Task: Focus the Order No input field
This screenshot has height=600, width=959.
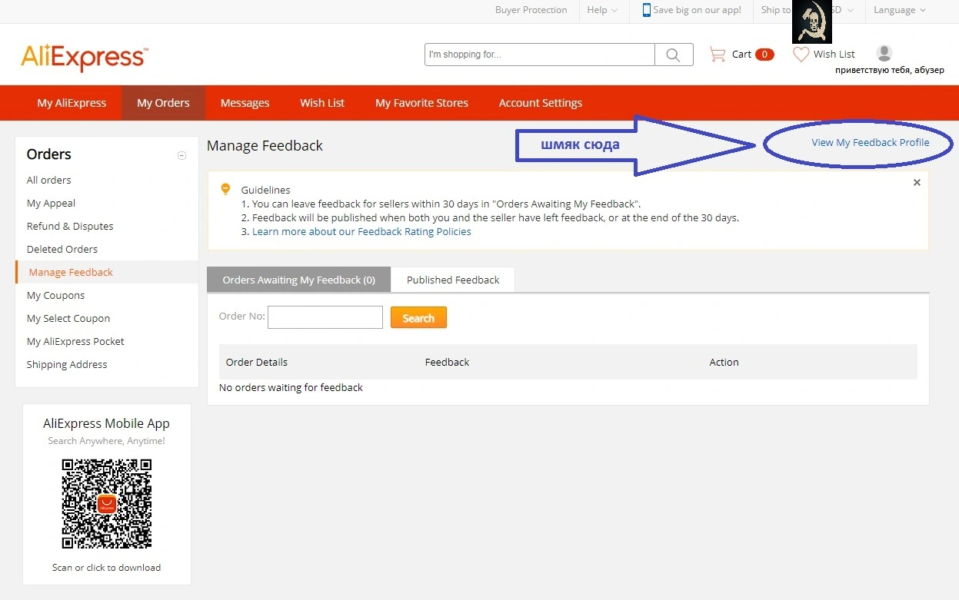Action: pyautogui.click(x=325, y=317)
